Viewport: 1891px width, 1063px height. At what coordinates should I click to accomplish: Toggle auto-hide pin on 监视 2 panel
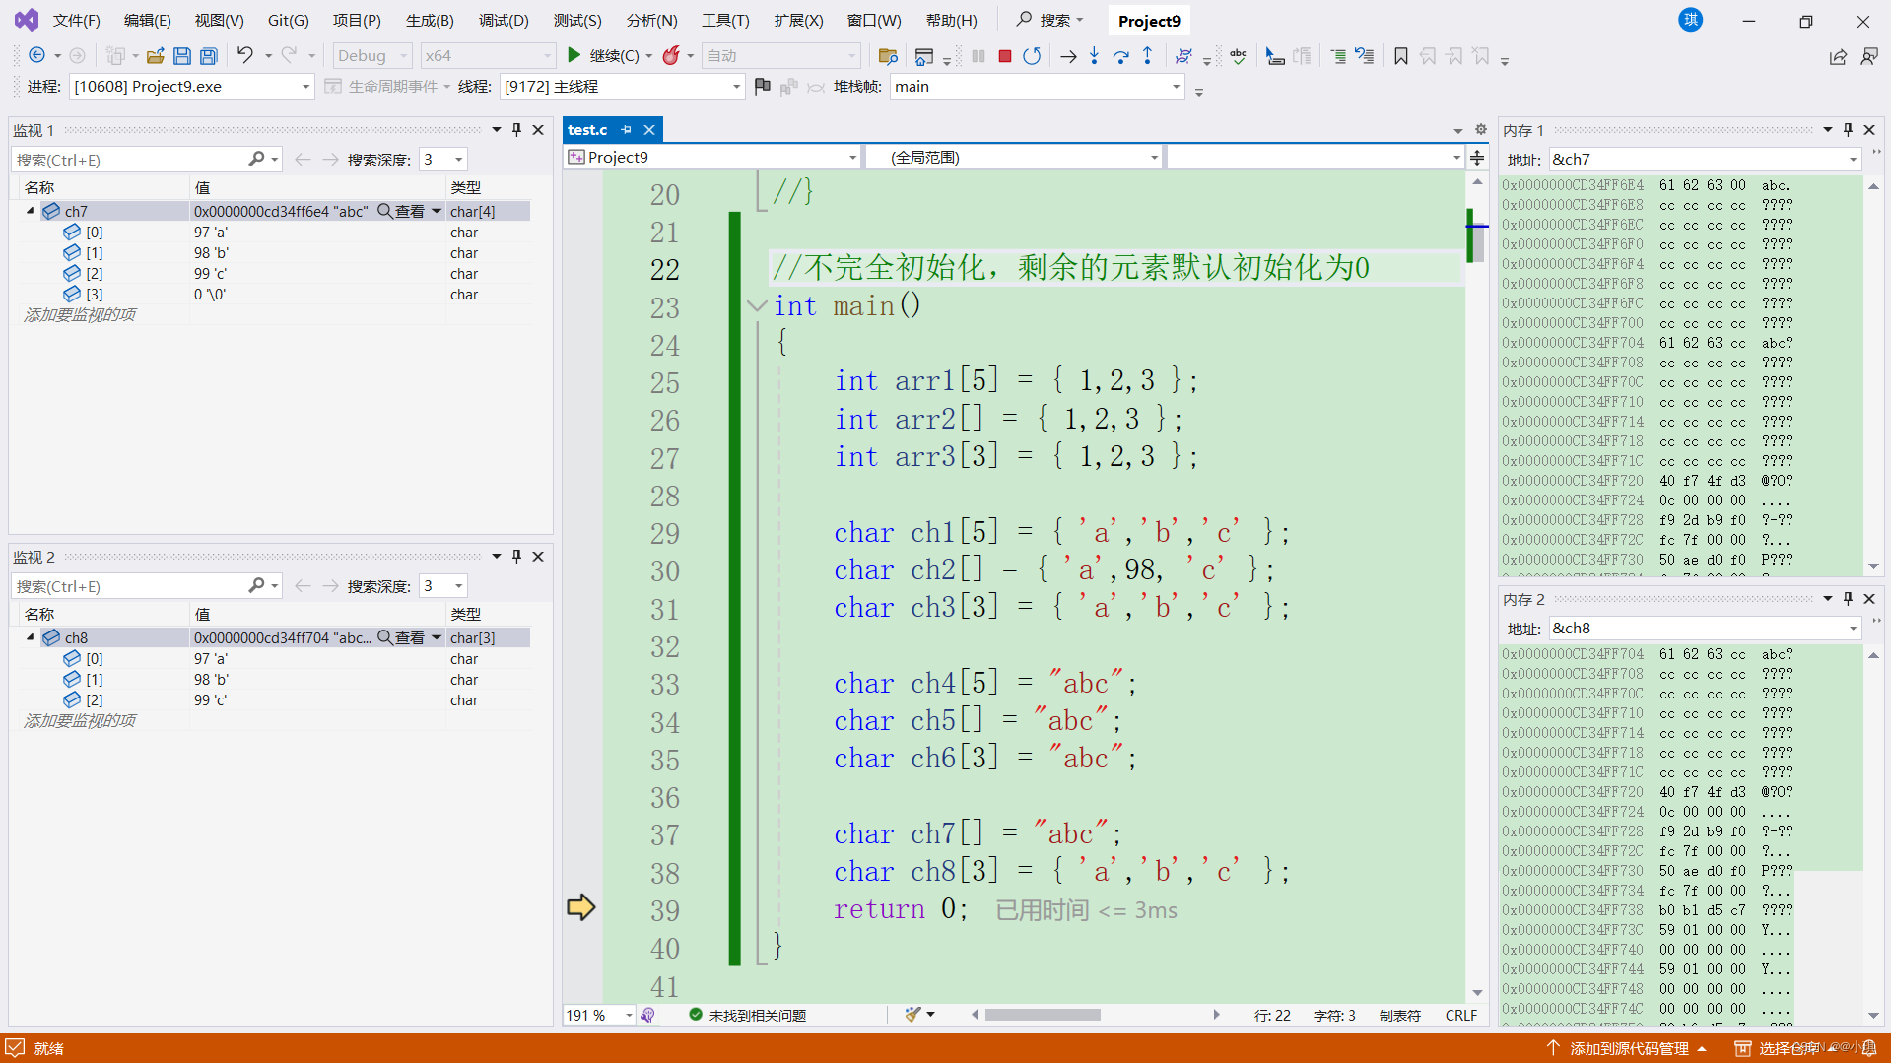tap(516, 557)
